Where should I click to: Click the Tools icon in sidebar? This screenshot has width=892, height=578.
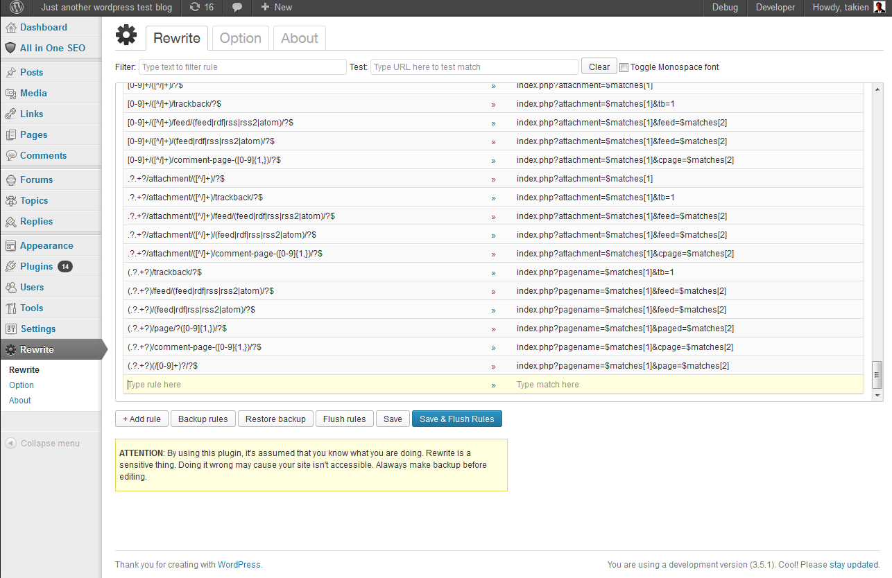(10, 308)
